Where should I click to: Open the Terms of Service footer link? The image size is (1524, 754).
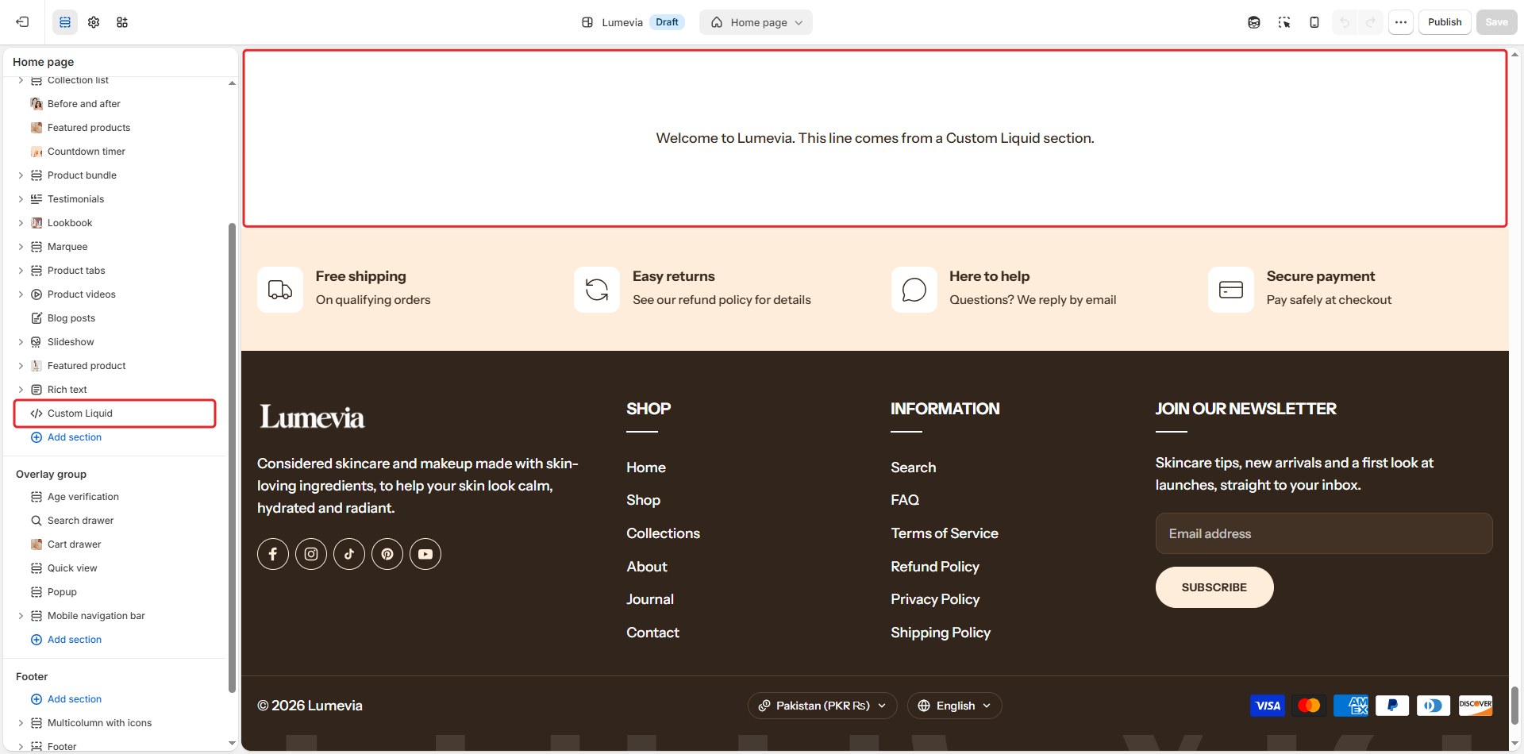tap(945, 533)
